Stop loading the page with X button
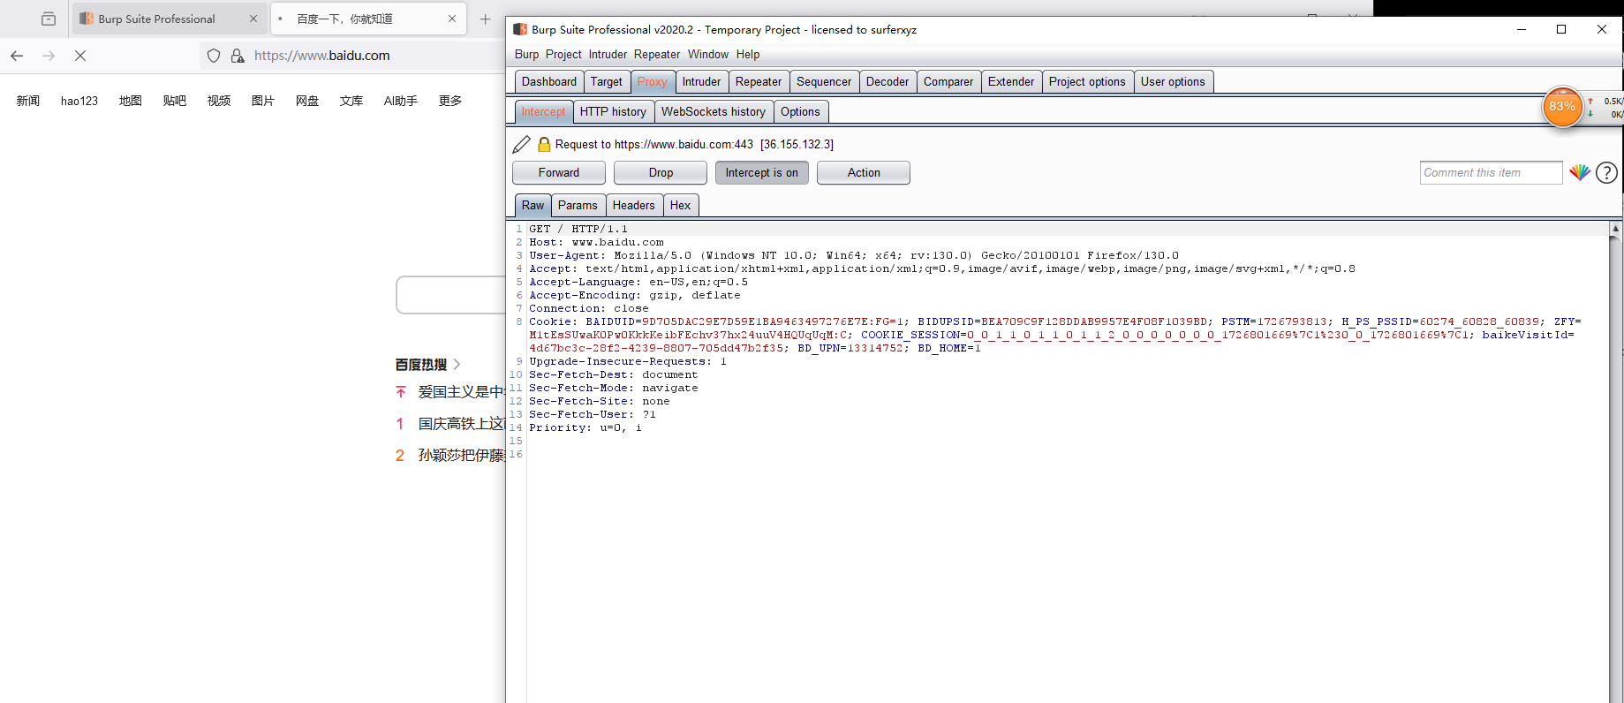The image size is (1624, 703). point(80,56)
